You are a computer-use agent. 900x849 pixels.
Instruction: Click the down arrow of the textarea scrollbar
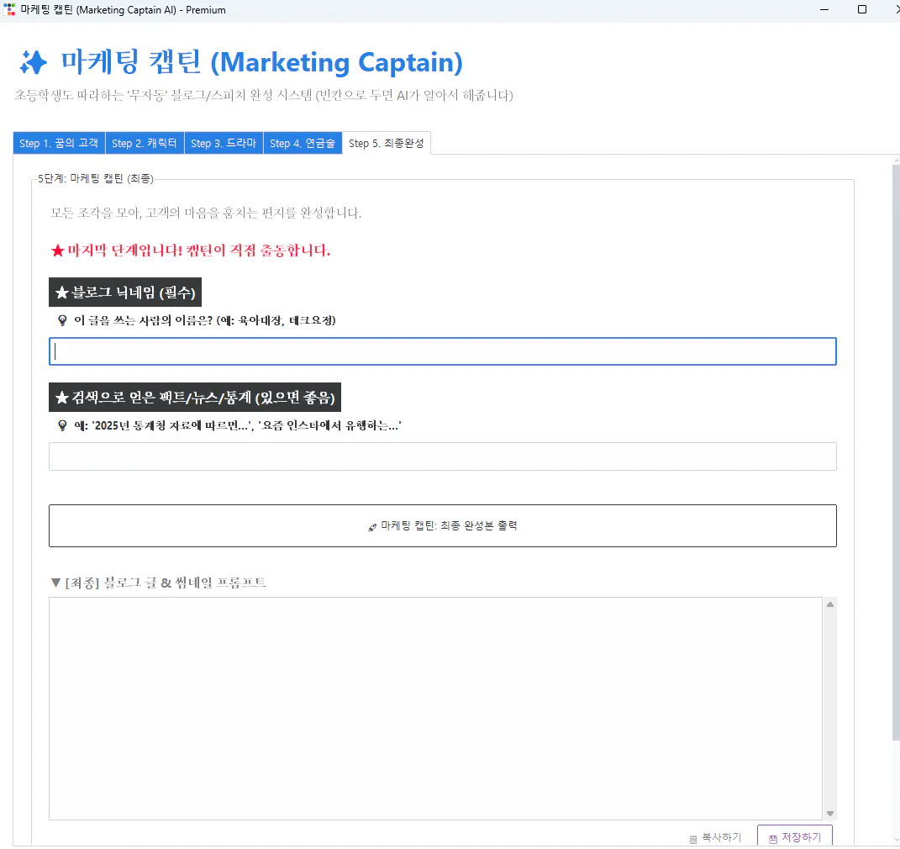click(x=830, y=813)
